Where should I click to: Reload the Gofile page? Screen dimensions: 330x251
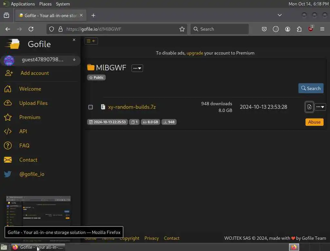point(31,29)
